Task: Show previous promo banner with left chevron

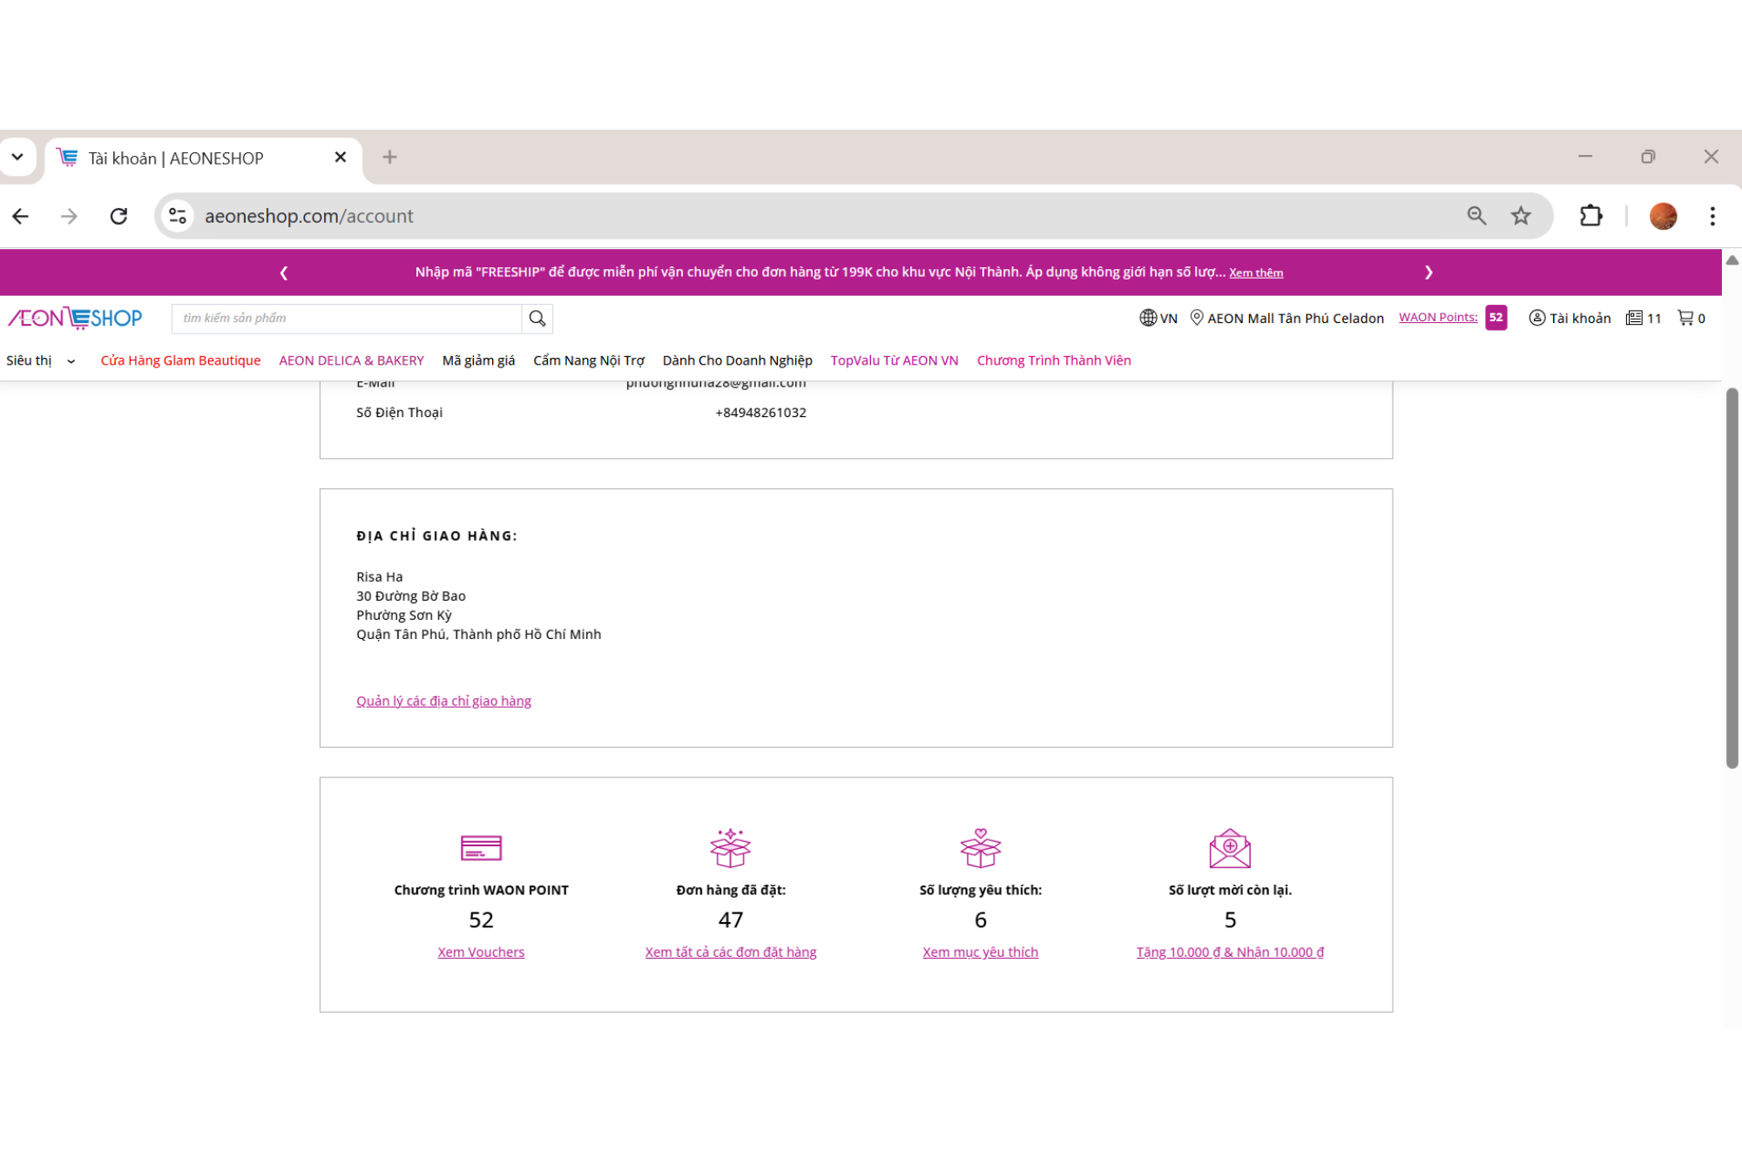Action: (284, 273)
